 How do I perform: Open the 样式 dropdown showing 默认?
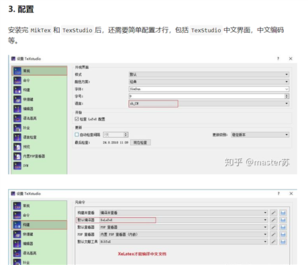(209, 74)
